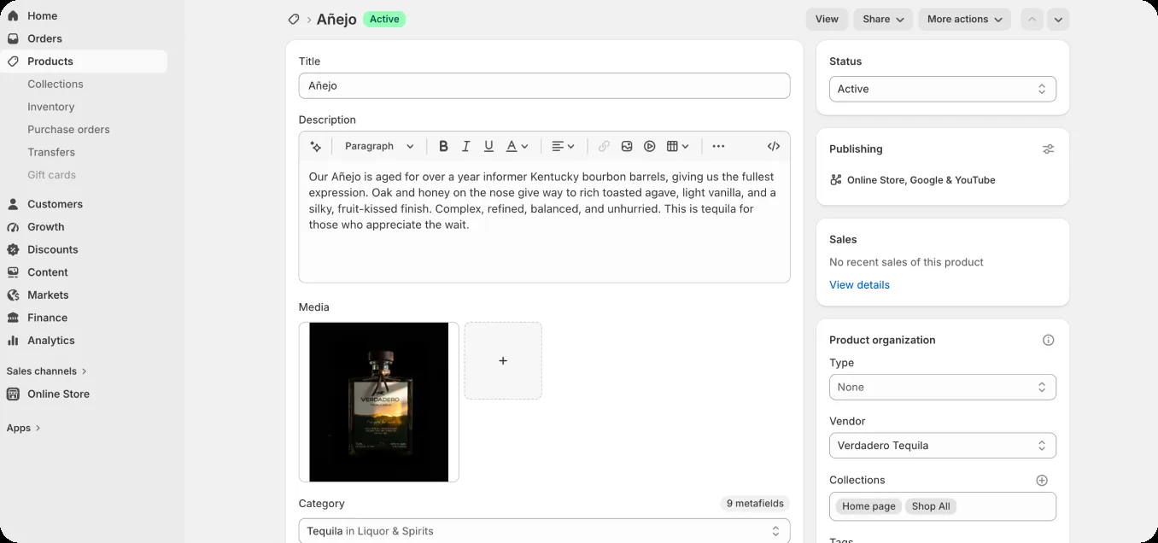Open the Status Active dropdown
Viewport: 1158px width, 543px height.
click(943, 89)
